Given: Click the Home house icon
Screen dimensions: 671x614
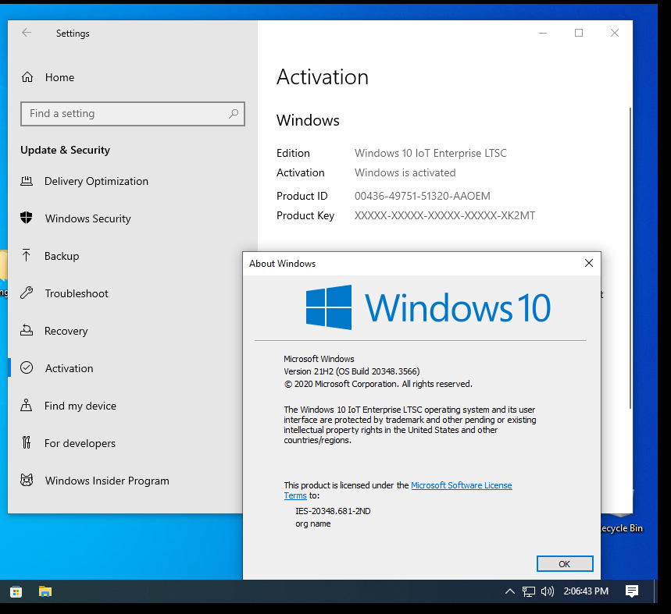Looking at the screenshot, I should (27, 77).
